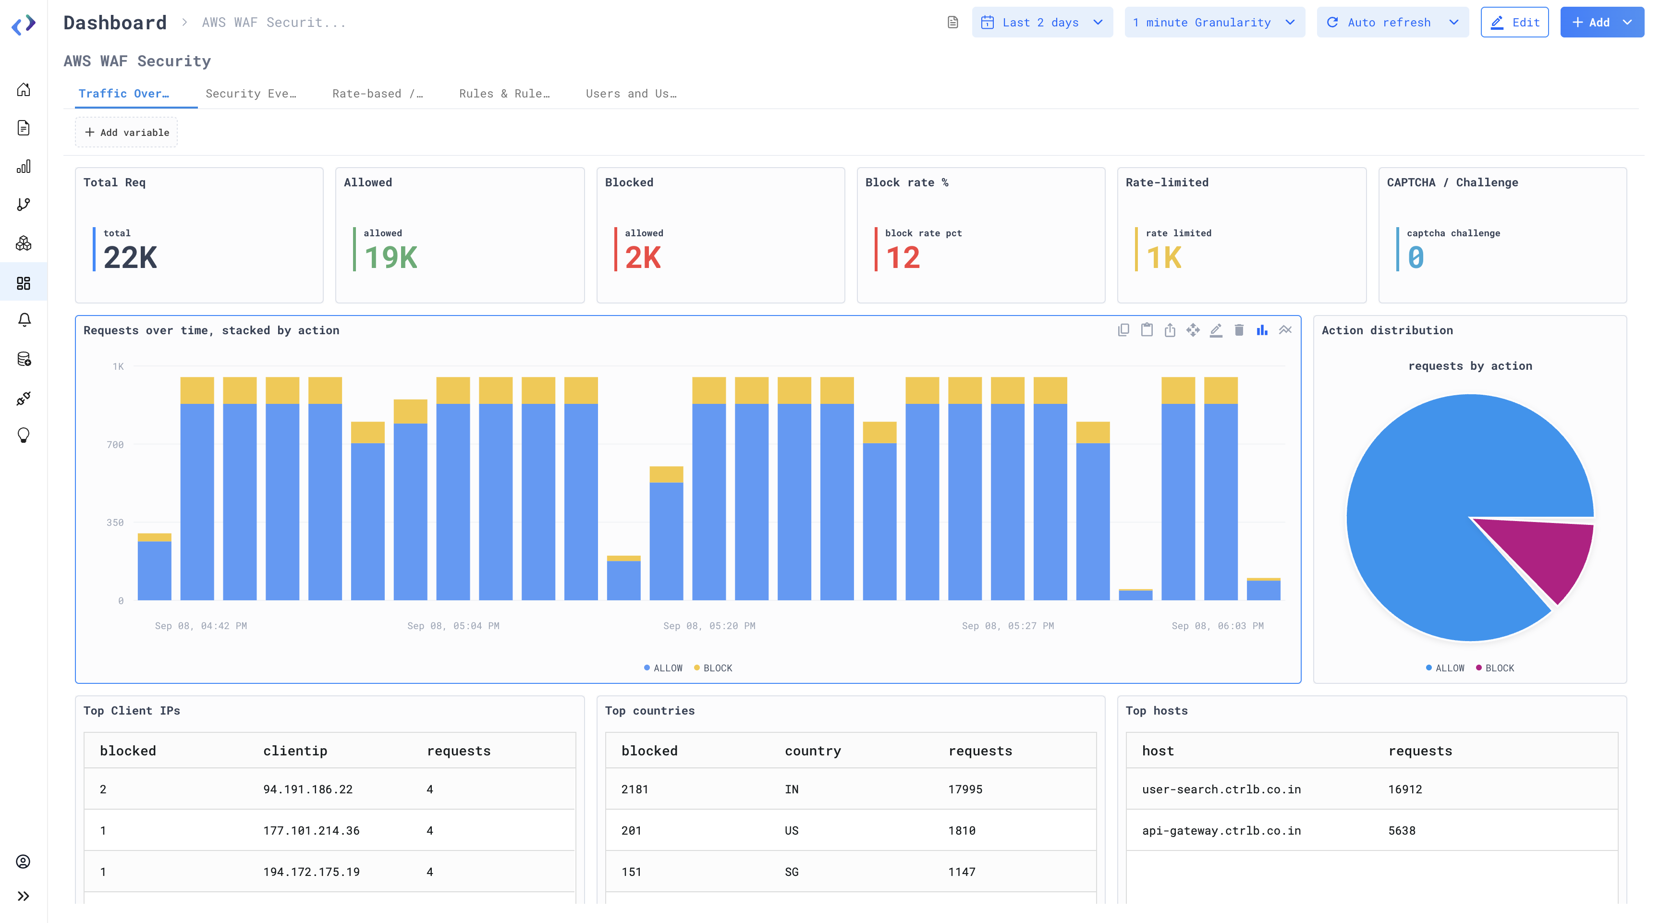
Task: Toggle BLOCK in pie chart legend
Action: pyautogui.click(x=1495, y=668)
